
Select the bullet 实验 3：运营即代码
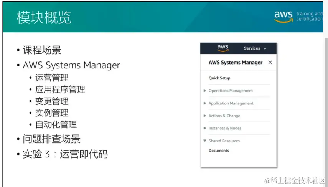click(x=65, y=154)
